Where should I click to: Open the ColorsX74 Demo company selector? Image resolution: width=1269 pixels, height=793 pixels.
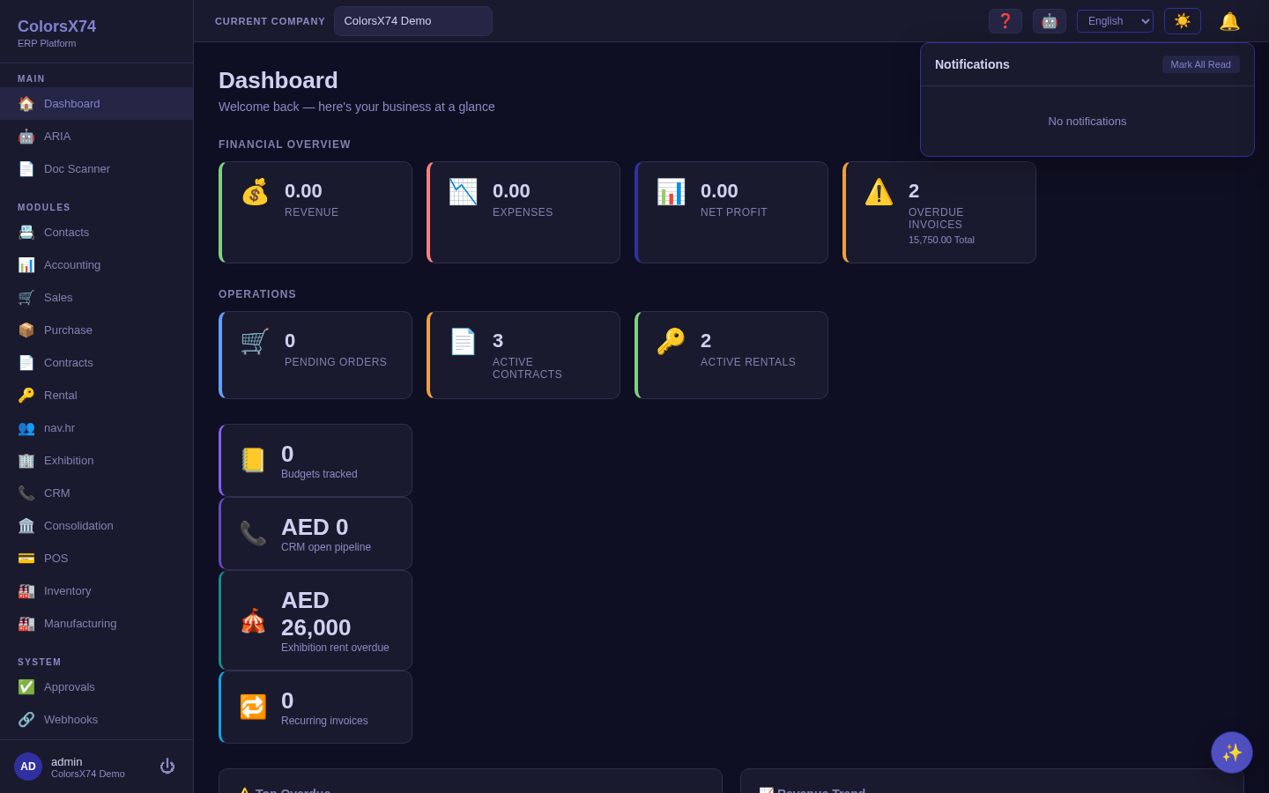point(413,21)
